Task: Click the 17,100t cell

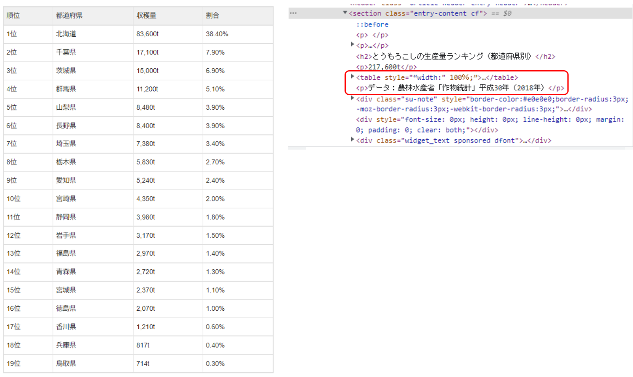Action: point(168,53)
